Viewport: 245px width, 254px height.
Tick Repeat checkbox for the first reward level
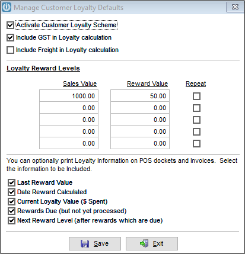point(196,97)
